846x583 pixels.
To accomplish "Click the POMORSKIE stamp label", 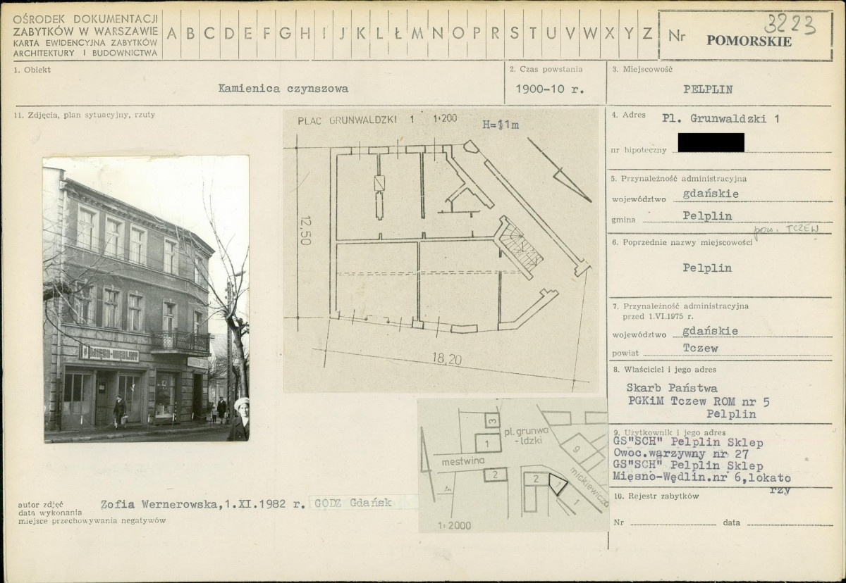I will pyautogui.click(x=749, y=42).
